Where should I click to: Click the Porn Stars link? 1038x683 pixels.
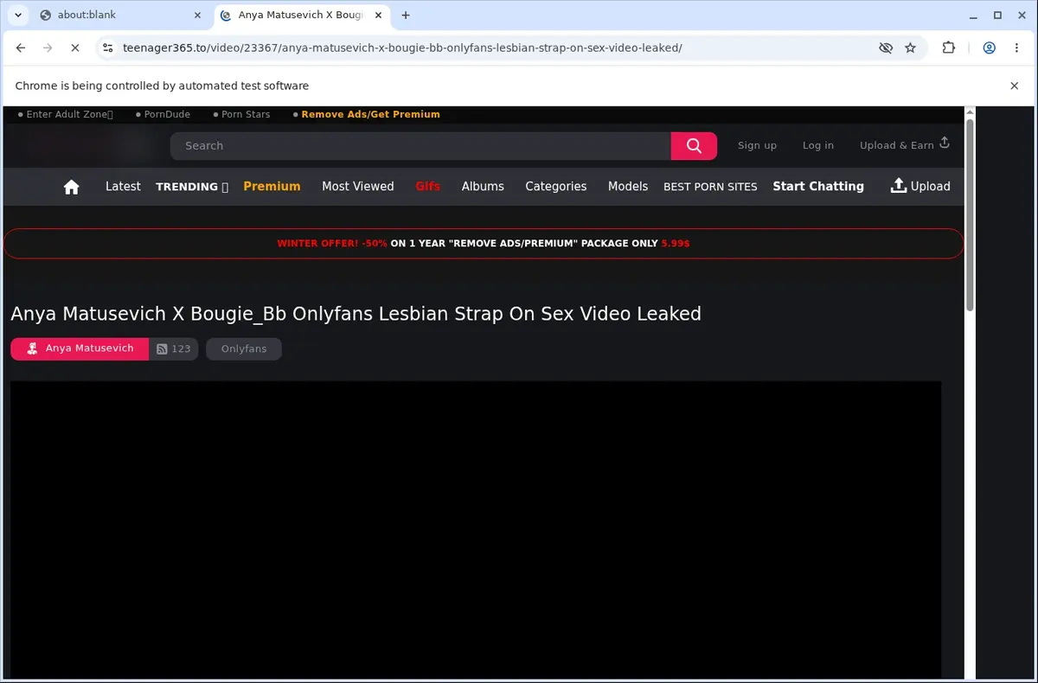click(246, 114)
